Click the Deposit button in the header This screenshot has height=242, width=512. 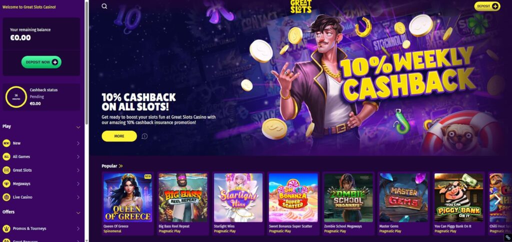point(487,6)
